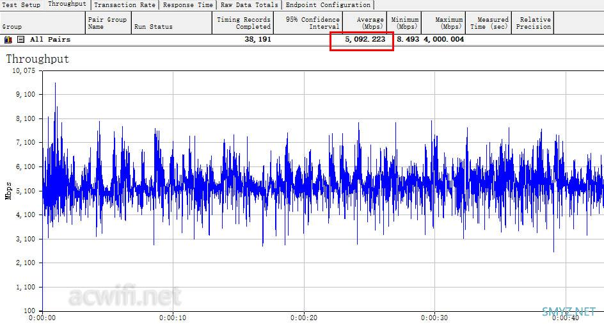Collapse the All Pairs group row
604x324 pixels.
click(x=21, y=39)
